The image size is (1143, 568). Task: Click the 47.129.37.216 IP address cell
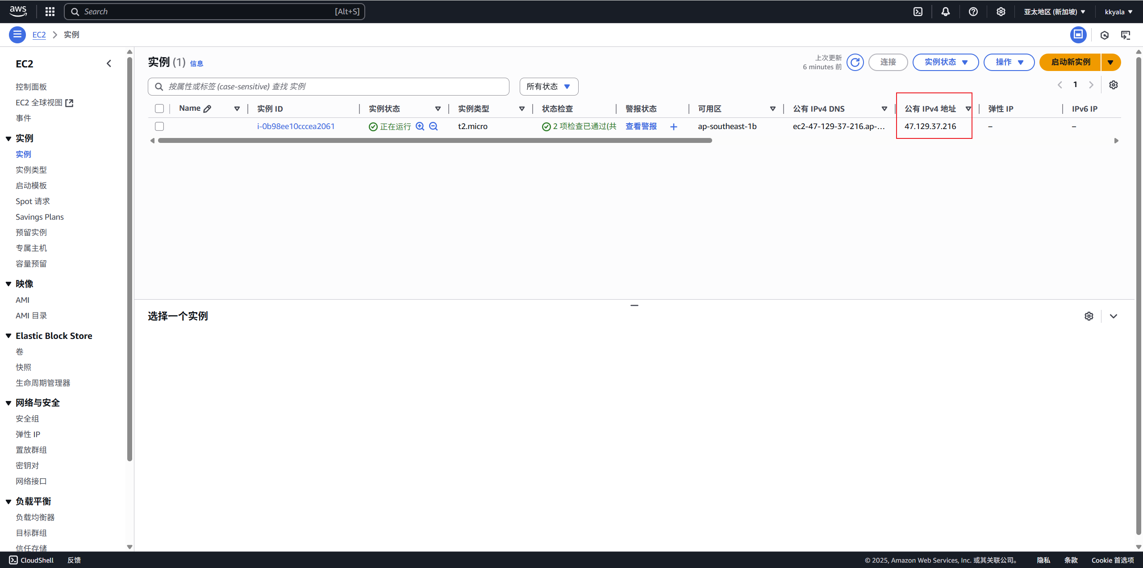pyautogui.click(x=930, y=126)
